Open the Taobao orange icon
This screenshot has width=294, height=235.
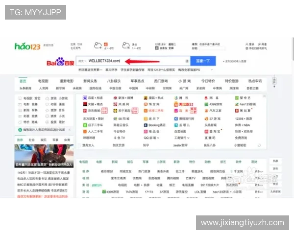point(146,104)
